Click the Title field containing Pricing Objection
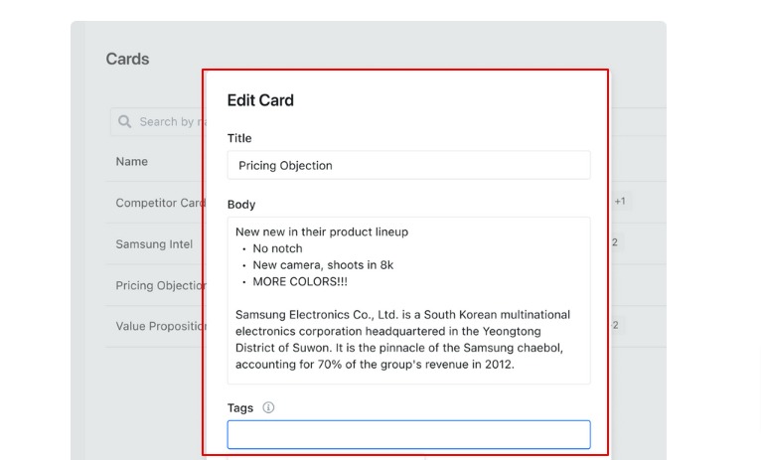The width and height of the screenshot is (761, 460). click(408, 165)
